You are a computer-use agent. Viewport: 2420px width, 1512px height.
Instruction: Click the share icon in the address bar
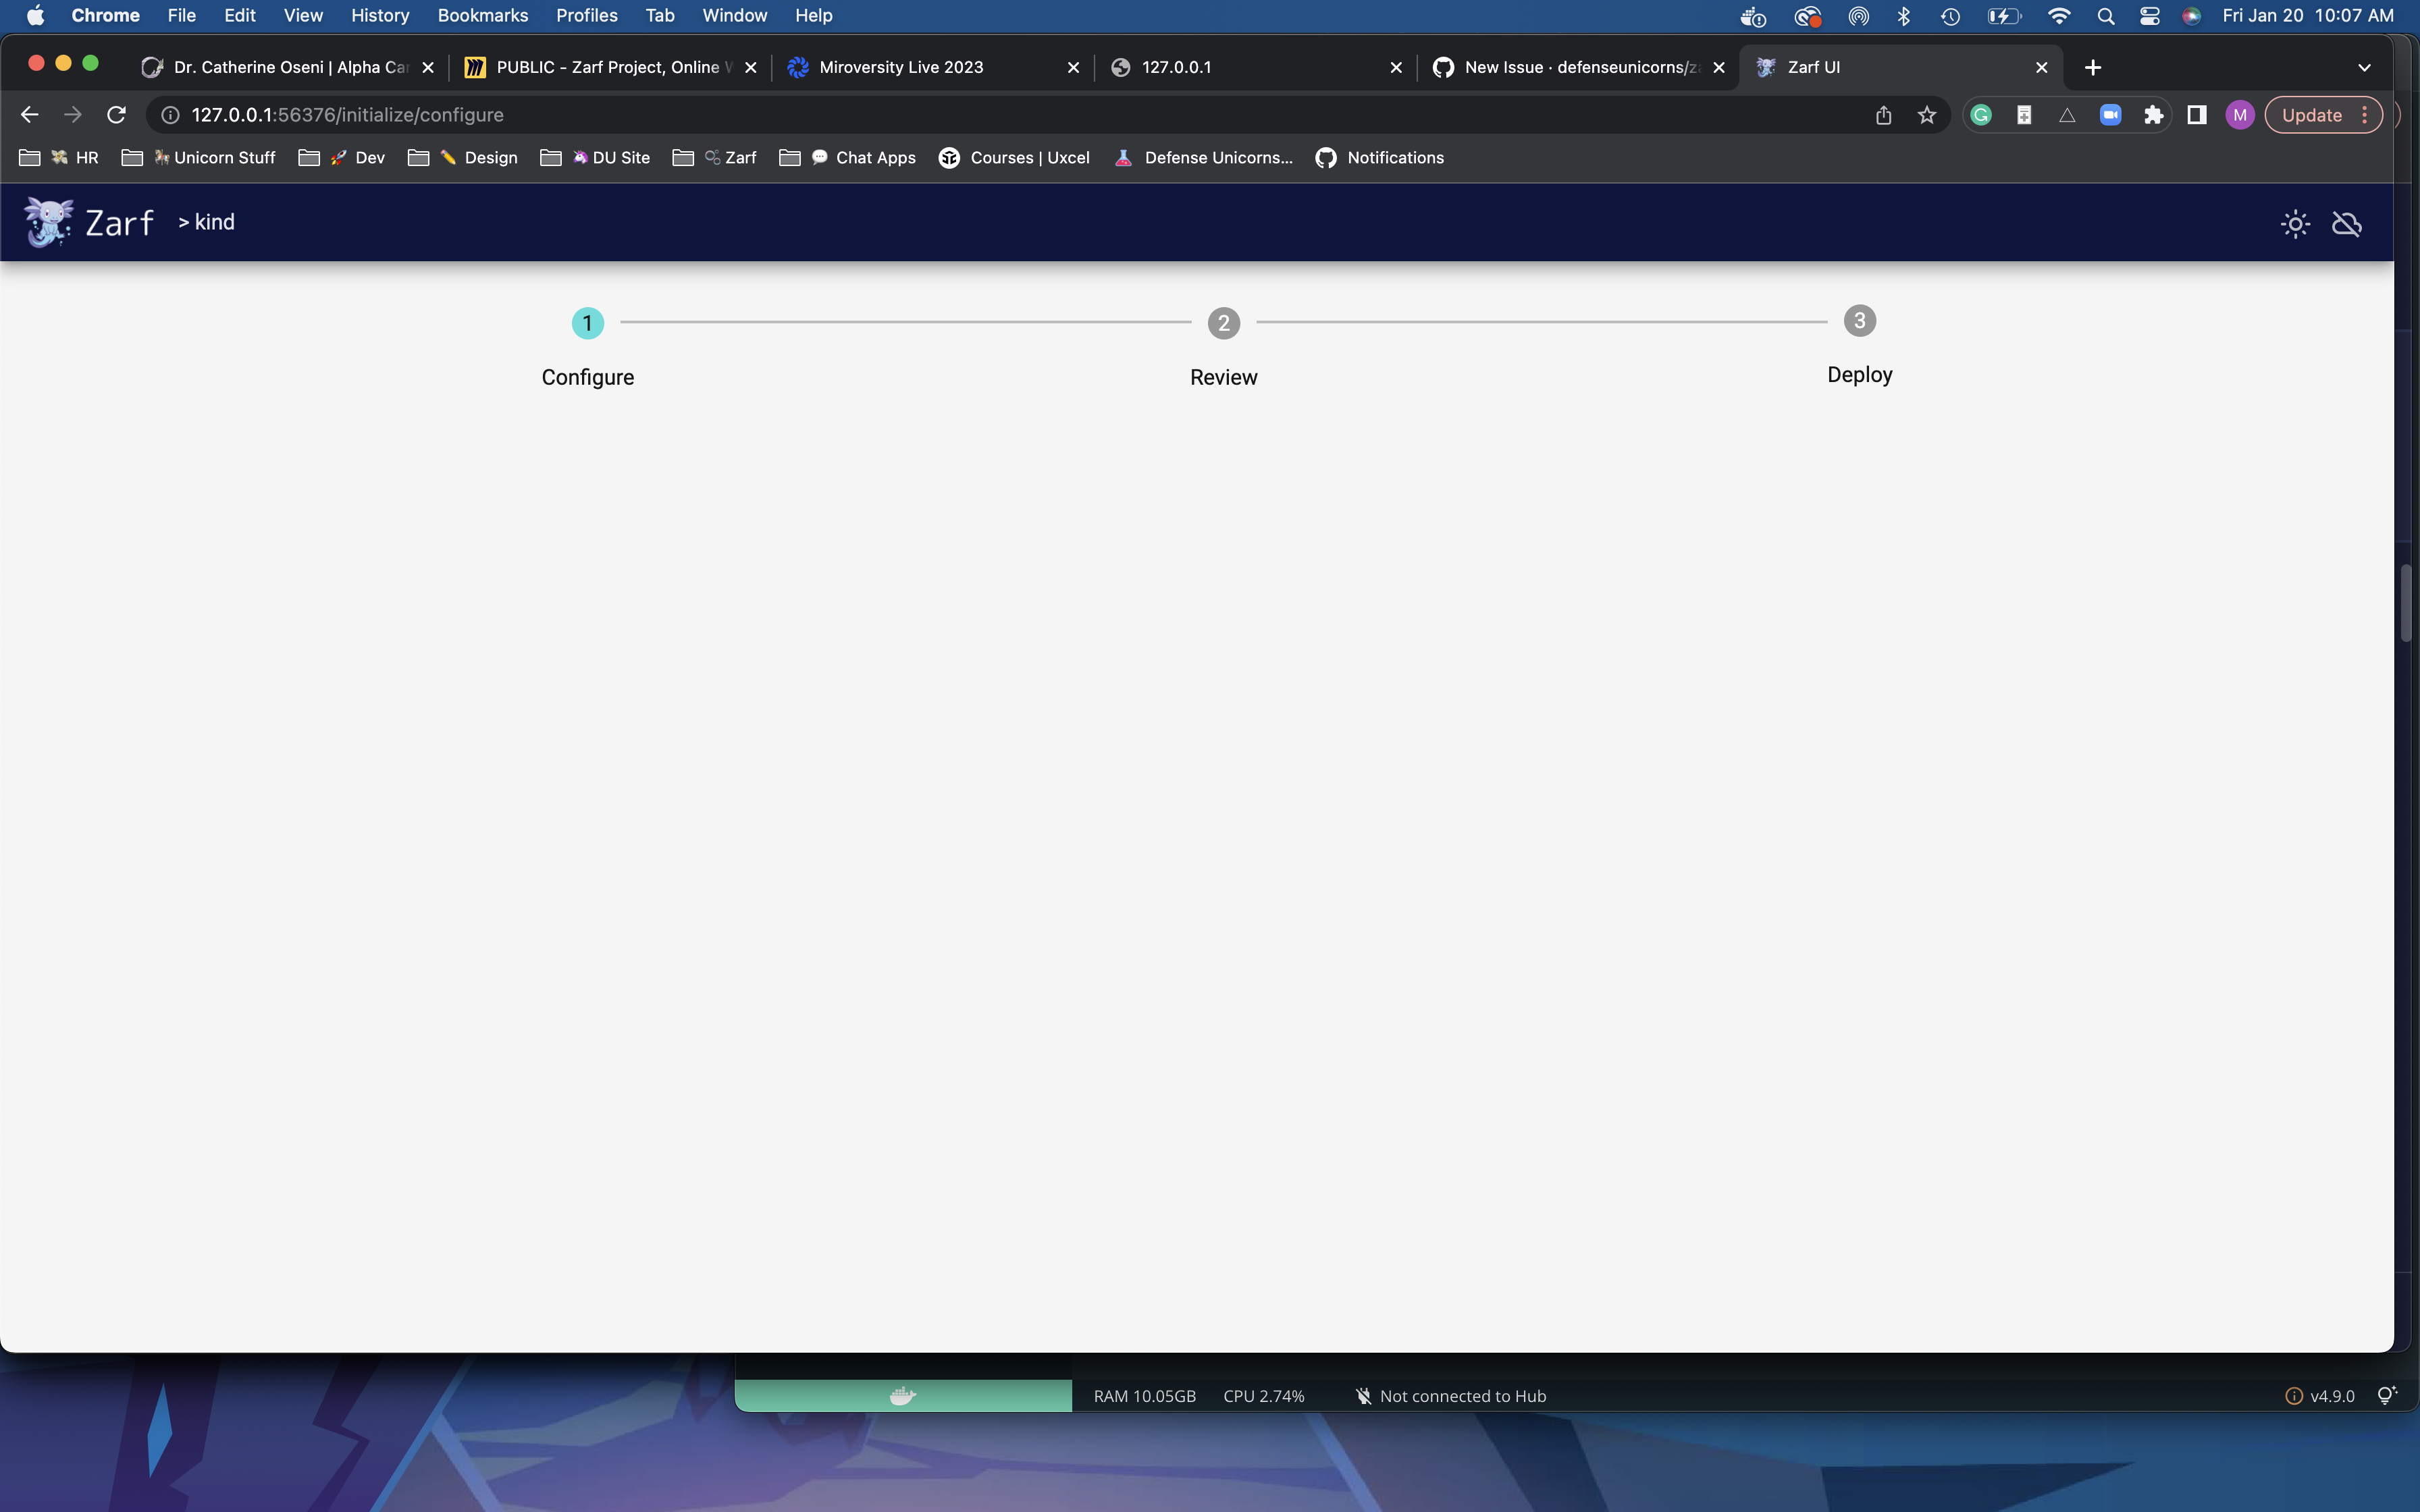coord(1883,114)
